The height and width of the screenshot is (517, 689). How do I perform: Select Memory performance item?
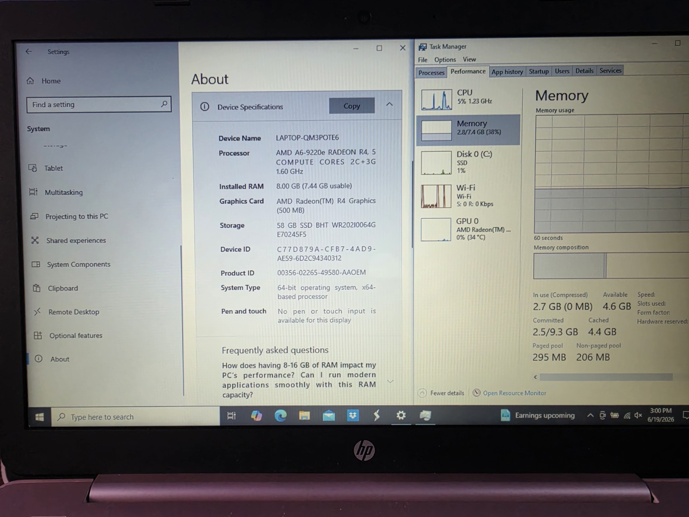pos(468,130)
